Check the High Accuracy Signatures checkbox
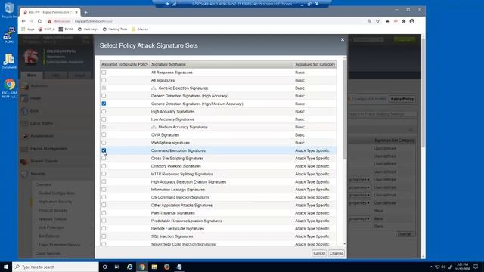Image resolution: width=484 pixels, height=272 pixels. 104,111
